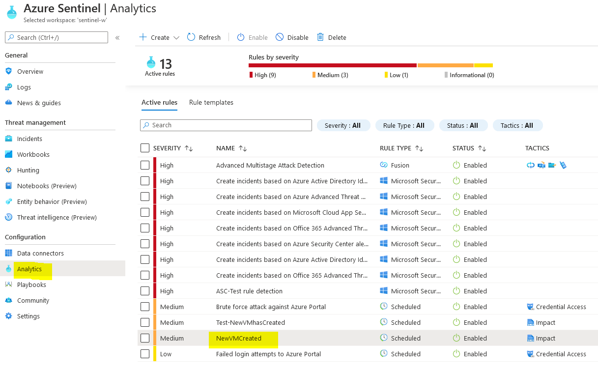Click the Incidents briefcase icon
598x371 pixels.
tap(8, 139)
